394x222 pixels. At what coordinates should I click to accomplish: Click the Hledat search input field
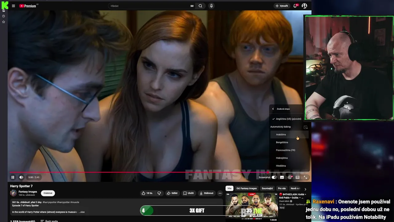click(149, 6)
